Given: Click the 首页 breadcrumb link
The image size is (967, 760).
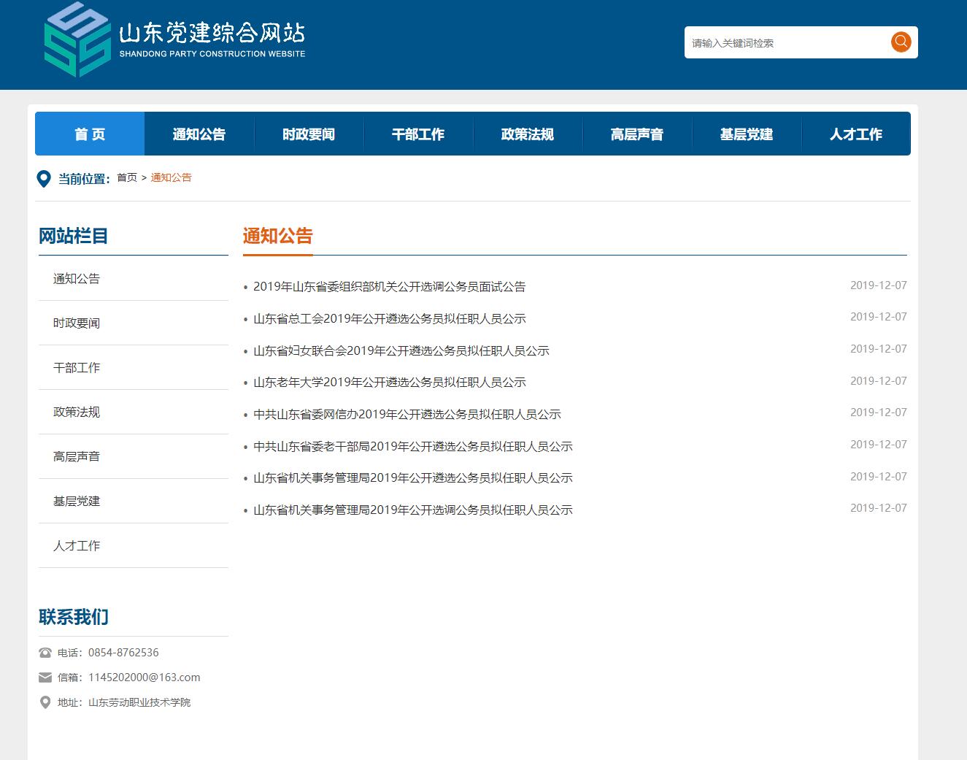Looking at the screenshot, I should [x=127, y=177].
